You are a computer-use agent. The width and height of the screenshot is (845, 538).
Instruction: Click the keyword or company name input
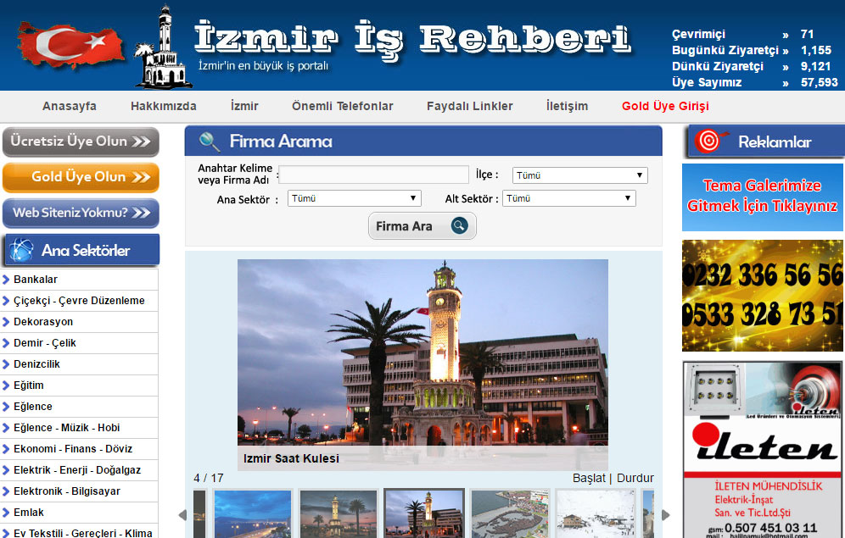tap(374, 175)
